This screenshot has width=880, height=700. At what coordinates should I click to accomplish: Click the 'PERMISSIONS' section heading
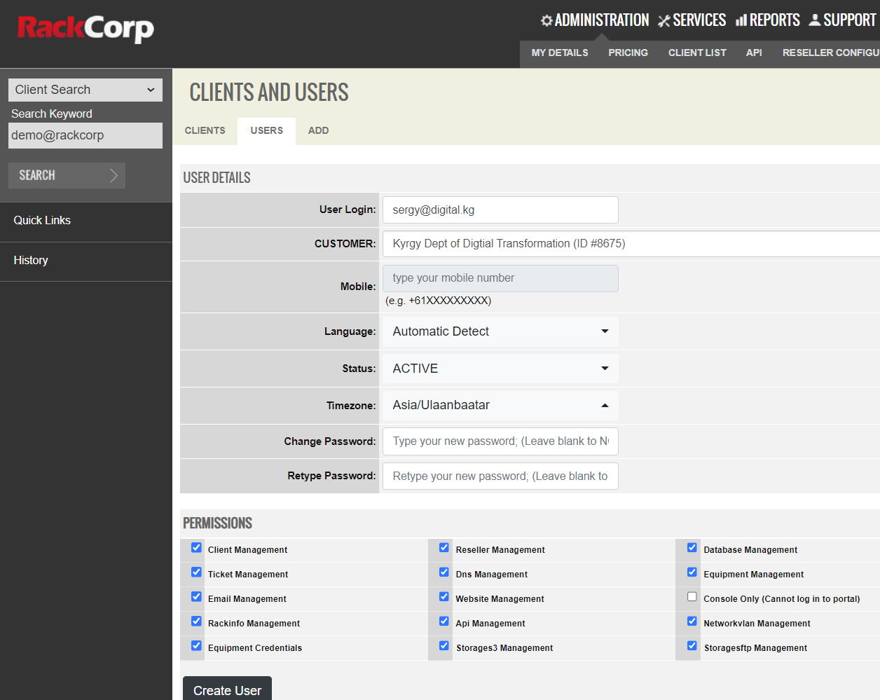click(217, 523)
